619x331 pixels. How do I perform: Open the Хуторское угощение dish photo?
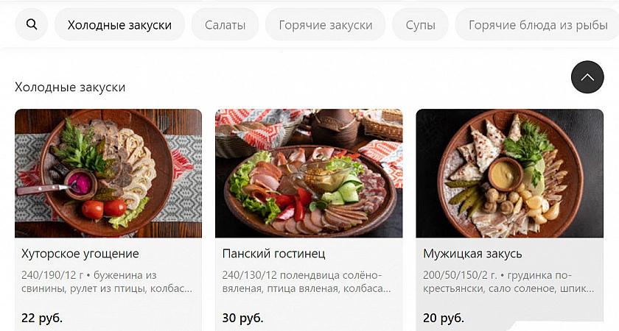[x=108, y=174]
